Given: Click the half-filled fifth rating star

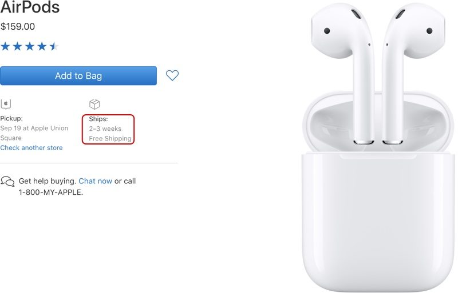Looking at the screenshot, I should click(54, 46).
